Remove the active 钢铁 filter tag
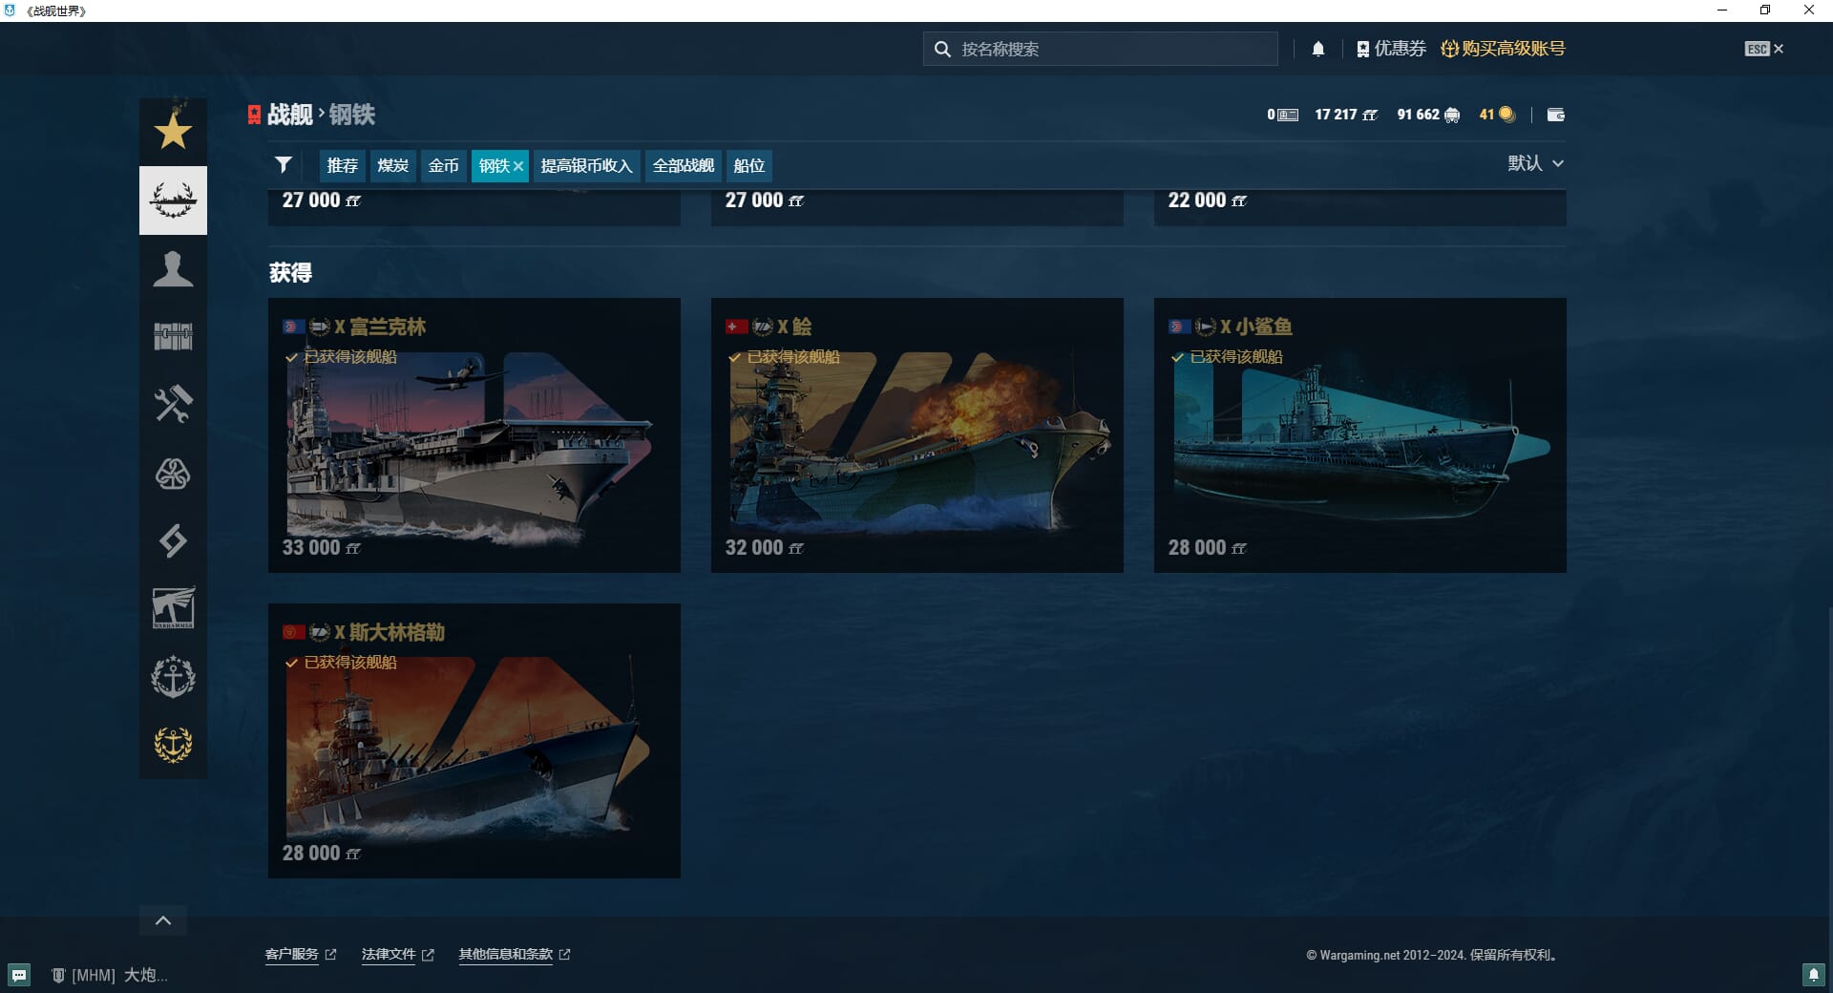1833x993 pixels. pyautogui.click(x=518, y=166)
